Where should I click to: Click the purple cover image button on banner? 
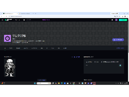(x=118, y=40)
